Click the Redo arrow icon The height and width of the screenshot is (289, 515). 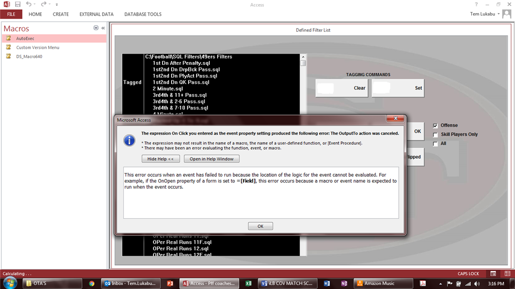[43, 4]
